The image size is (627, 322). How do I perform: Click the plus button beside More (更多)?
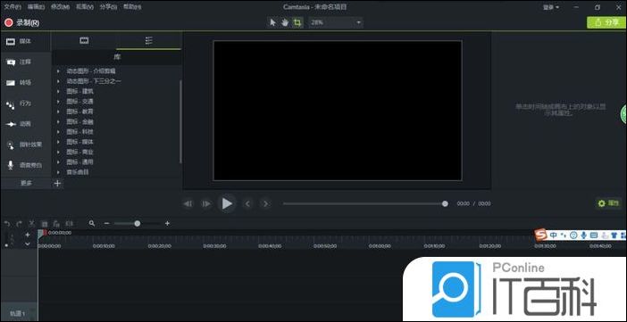tap(57, 183)
